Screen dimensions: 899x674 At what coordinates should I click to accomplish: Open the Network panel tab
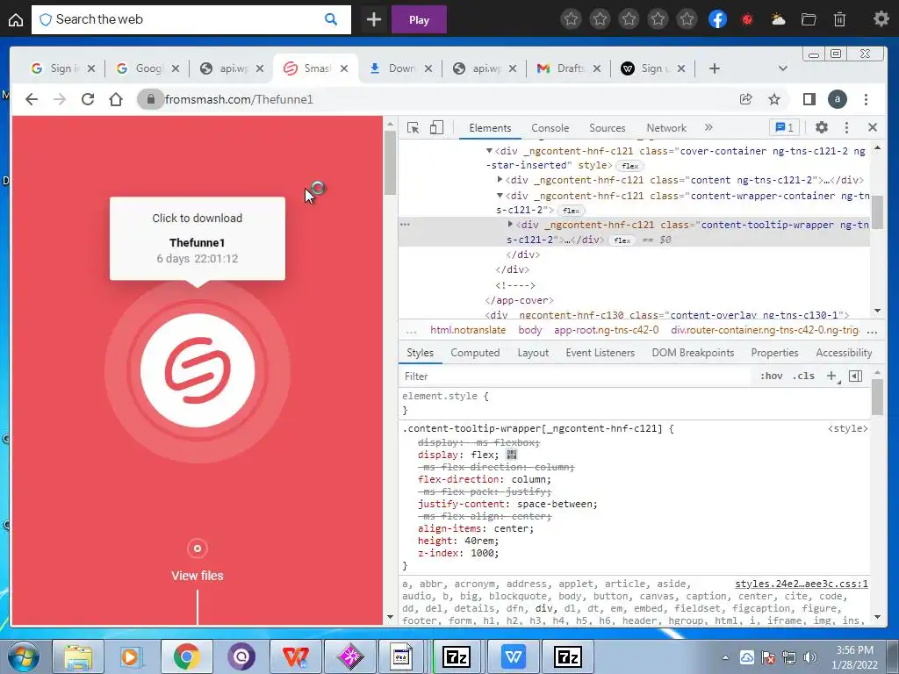coord(666,128)
